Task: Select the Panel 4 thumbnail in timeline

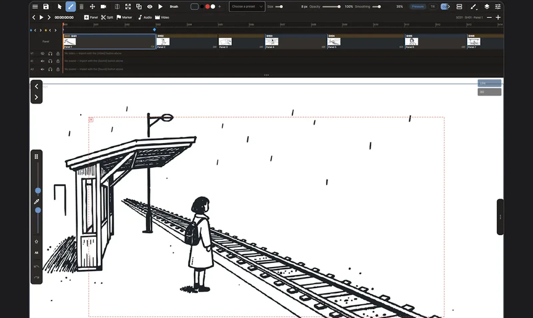Action: [x=271, y=41]
